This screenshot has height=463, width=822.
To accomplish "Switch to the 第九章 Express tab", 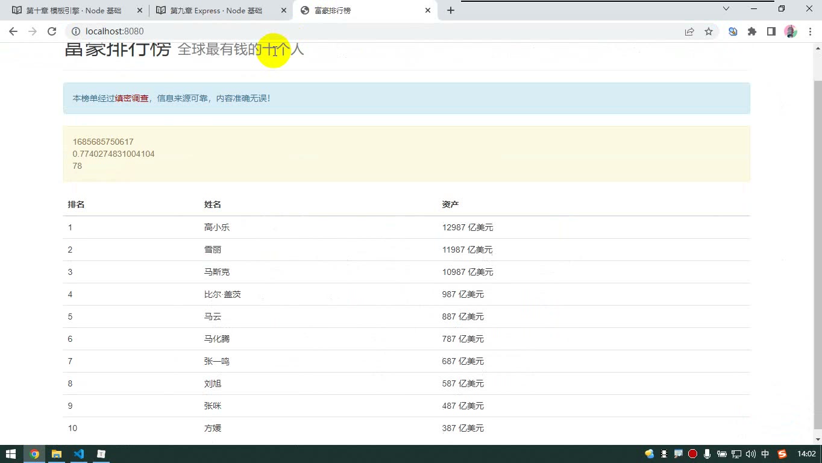I will pyautogui.click(x=216, y=10).
